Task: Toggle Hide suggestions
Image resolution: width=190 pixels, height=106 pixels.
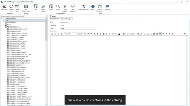Action: pyautogui.click(x=73, y=8)
